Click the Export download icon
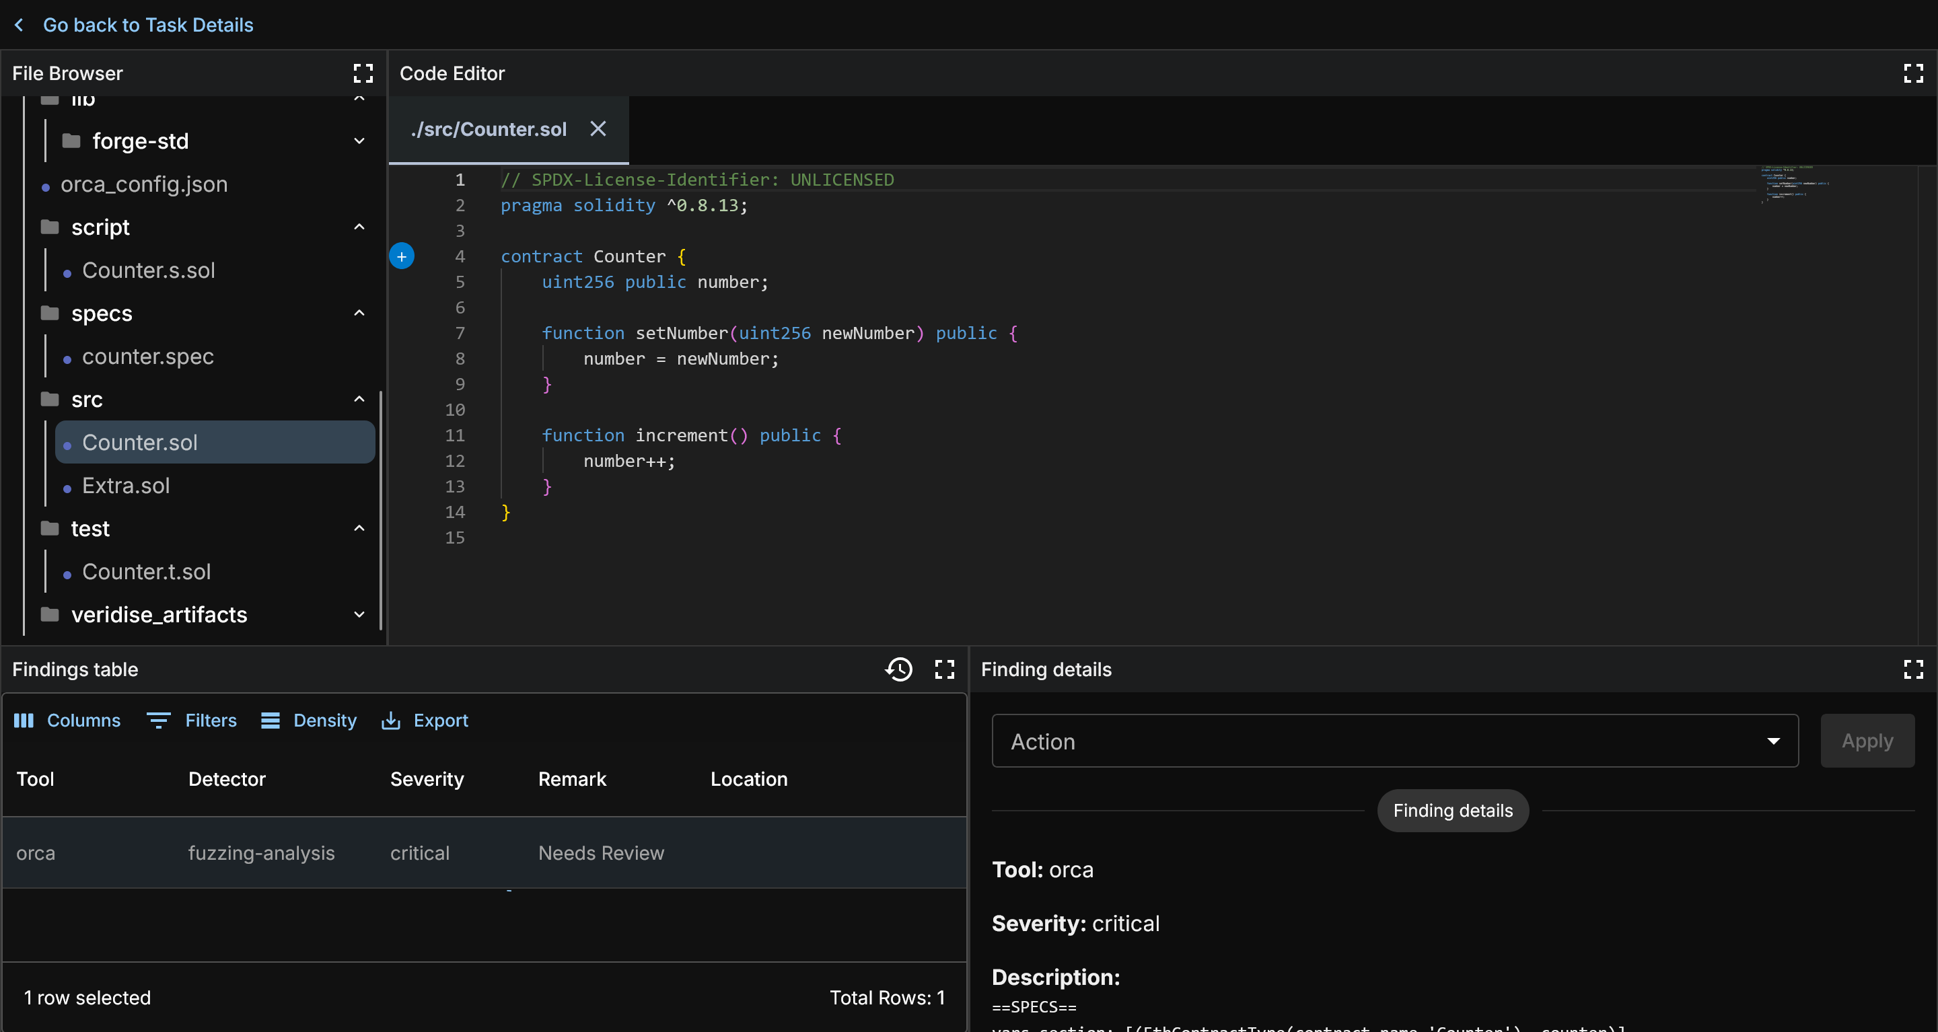Viewport: 1938px width, 1032px height. pos(390,721)
